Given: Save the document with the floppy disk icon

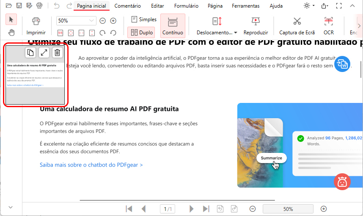Looking at the screenshot, I should click(x=19, y=6).
